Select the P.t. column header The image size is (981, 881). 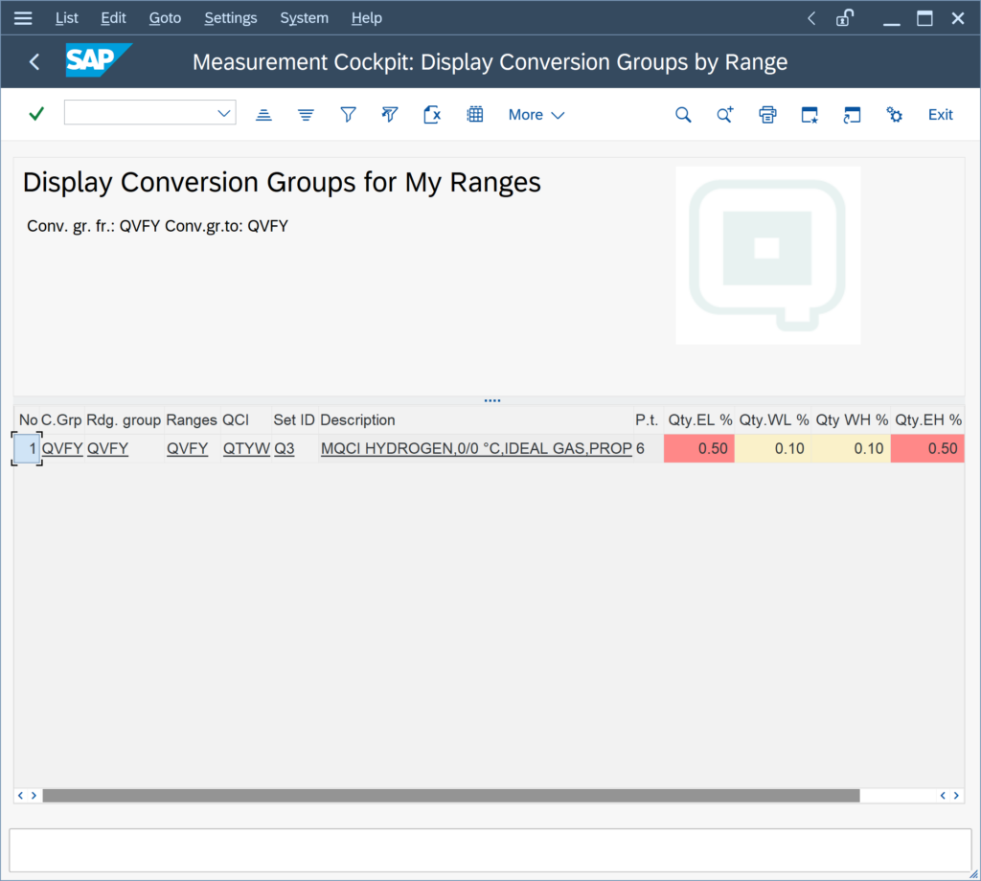(x=647, y=420)
